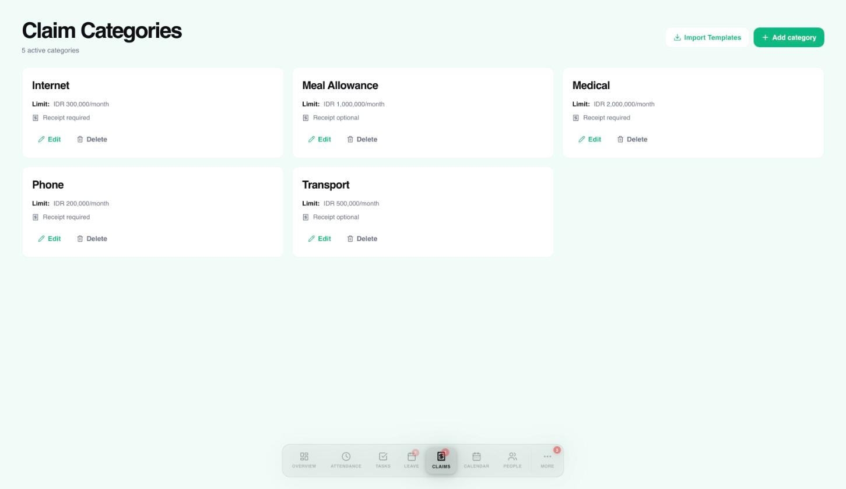Click the Internet card title

[51, 86]
